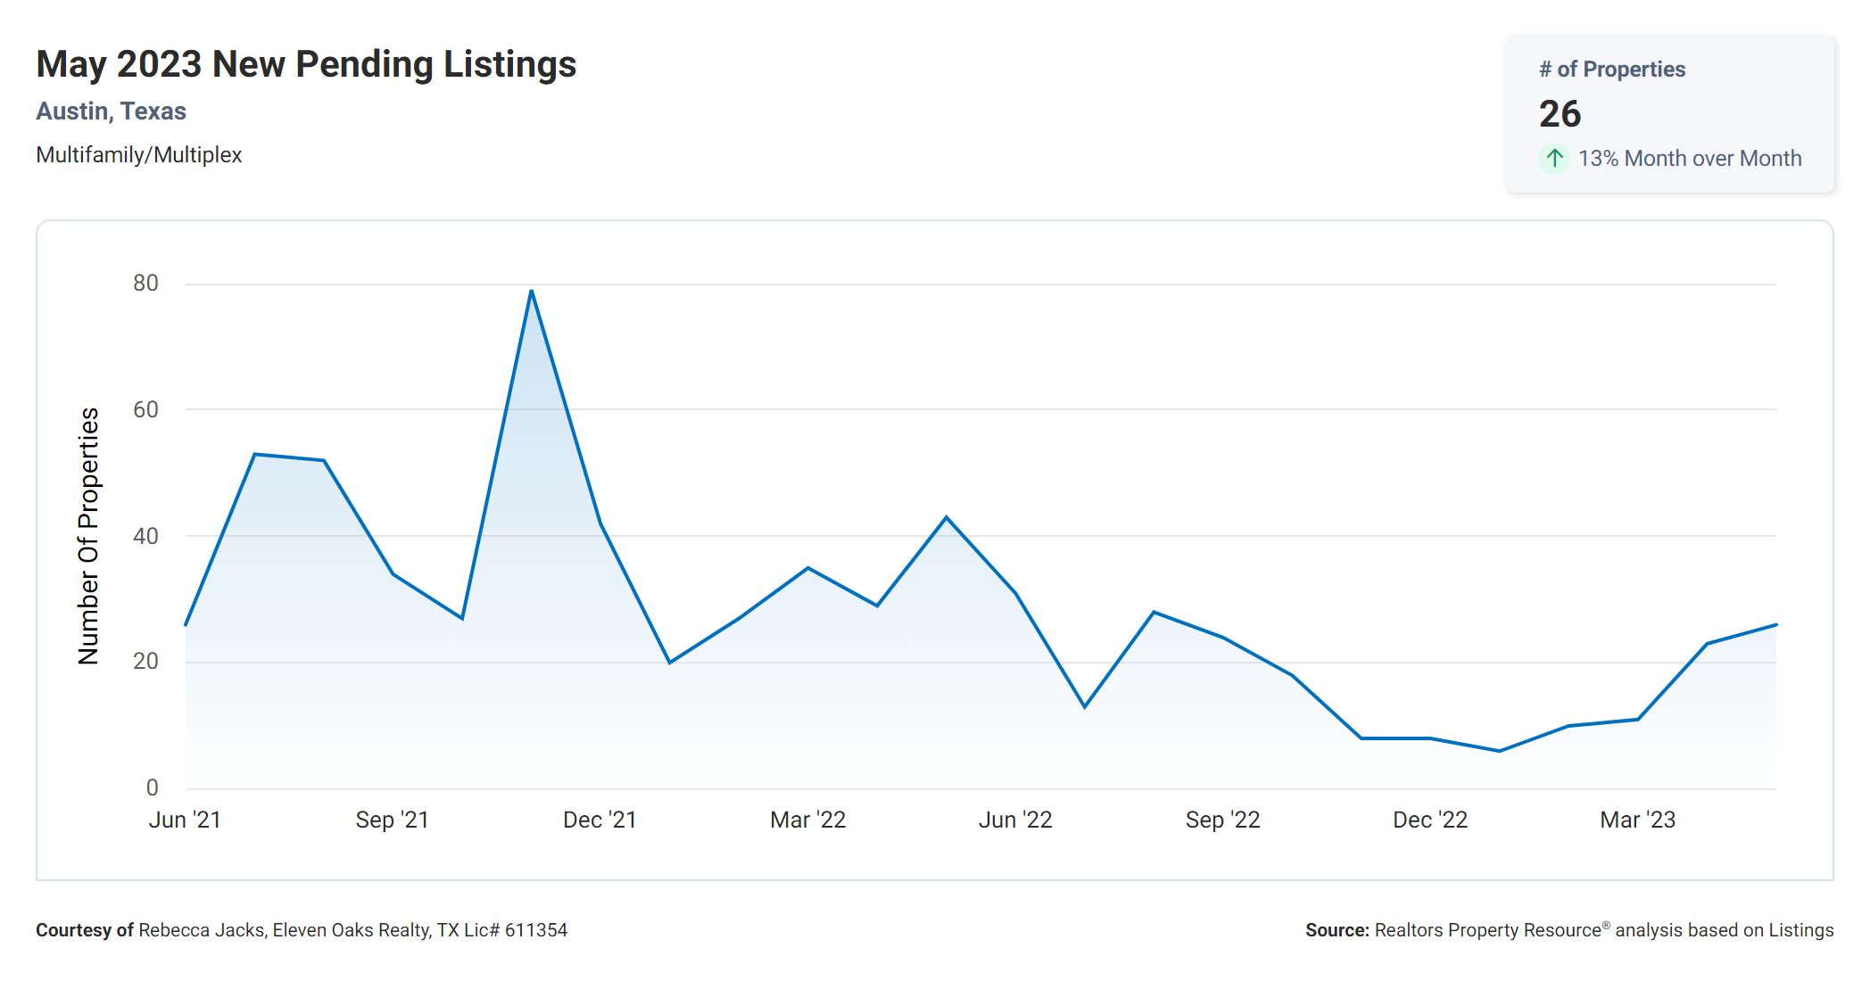Click the 'May 2023 New Pending Listings' title
The image size is (1870, 981).
coord(306,64)
